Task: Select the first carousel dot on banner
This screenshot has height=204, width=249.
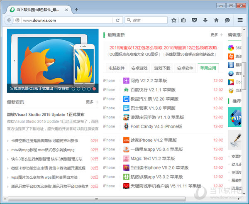Action: [x=73, y=88]
